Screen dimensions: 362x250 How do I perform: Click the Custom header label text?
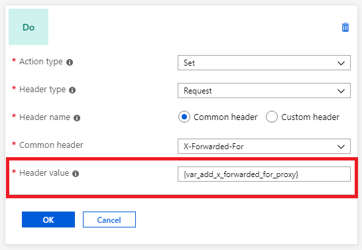coord(310,117)
